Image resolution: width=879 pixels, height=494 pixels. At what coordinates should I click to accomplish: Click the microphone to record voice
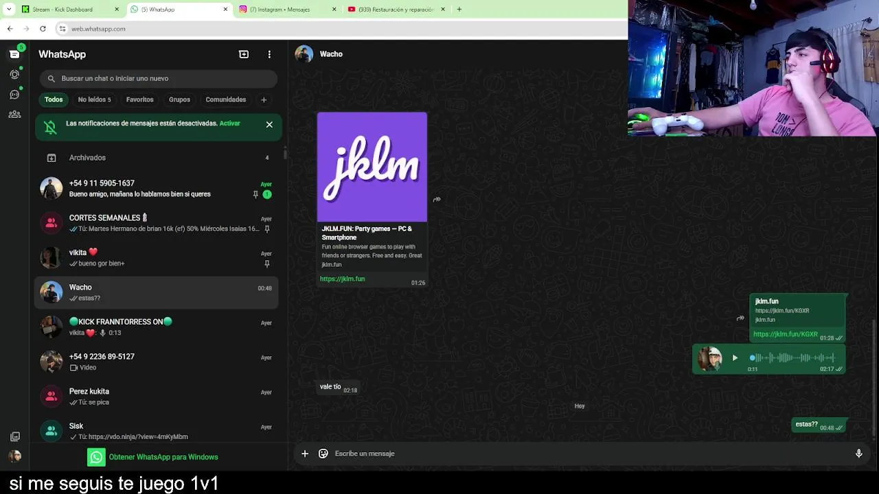coord(858,454)
